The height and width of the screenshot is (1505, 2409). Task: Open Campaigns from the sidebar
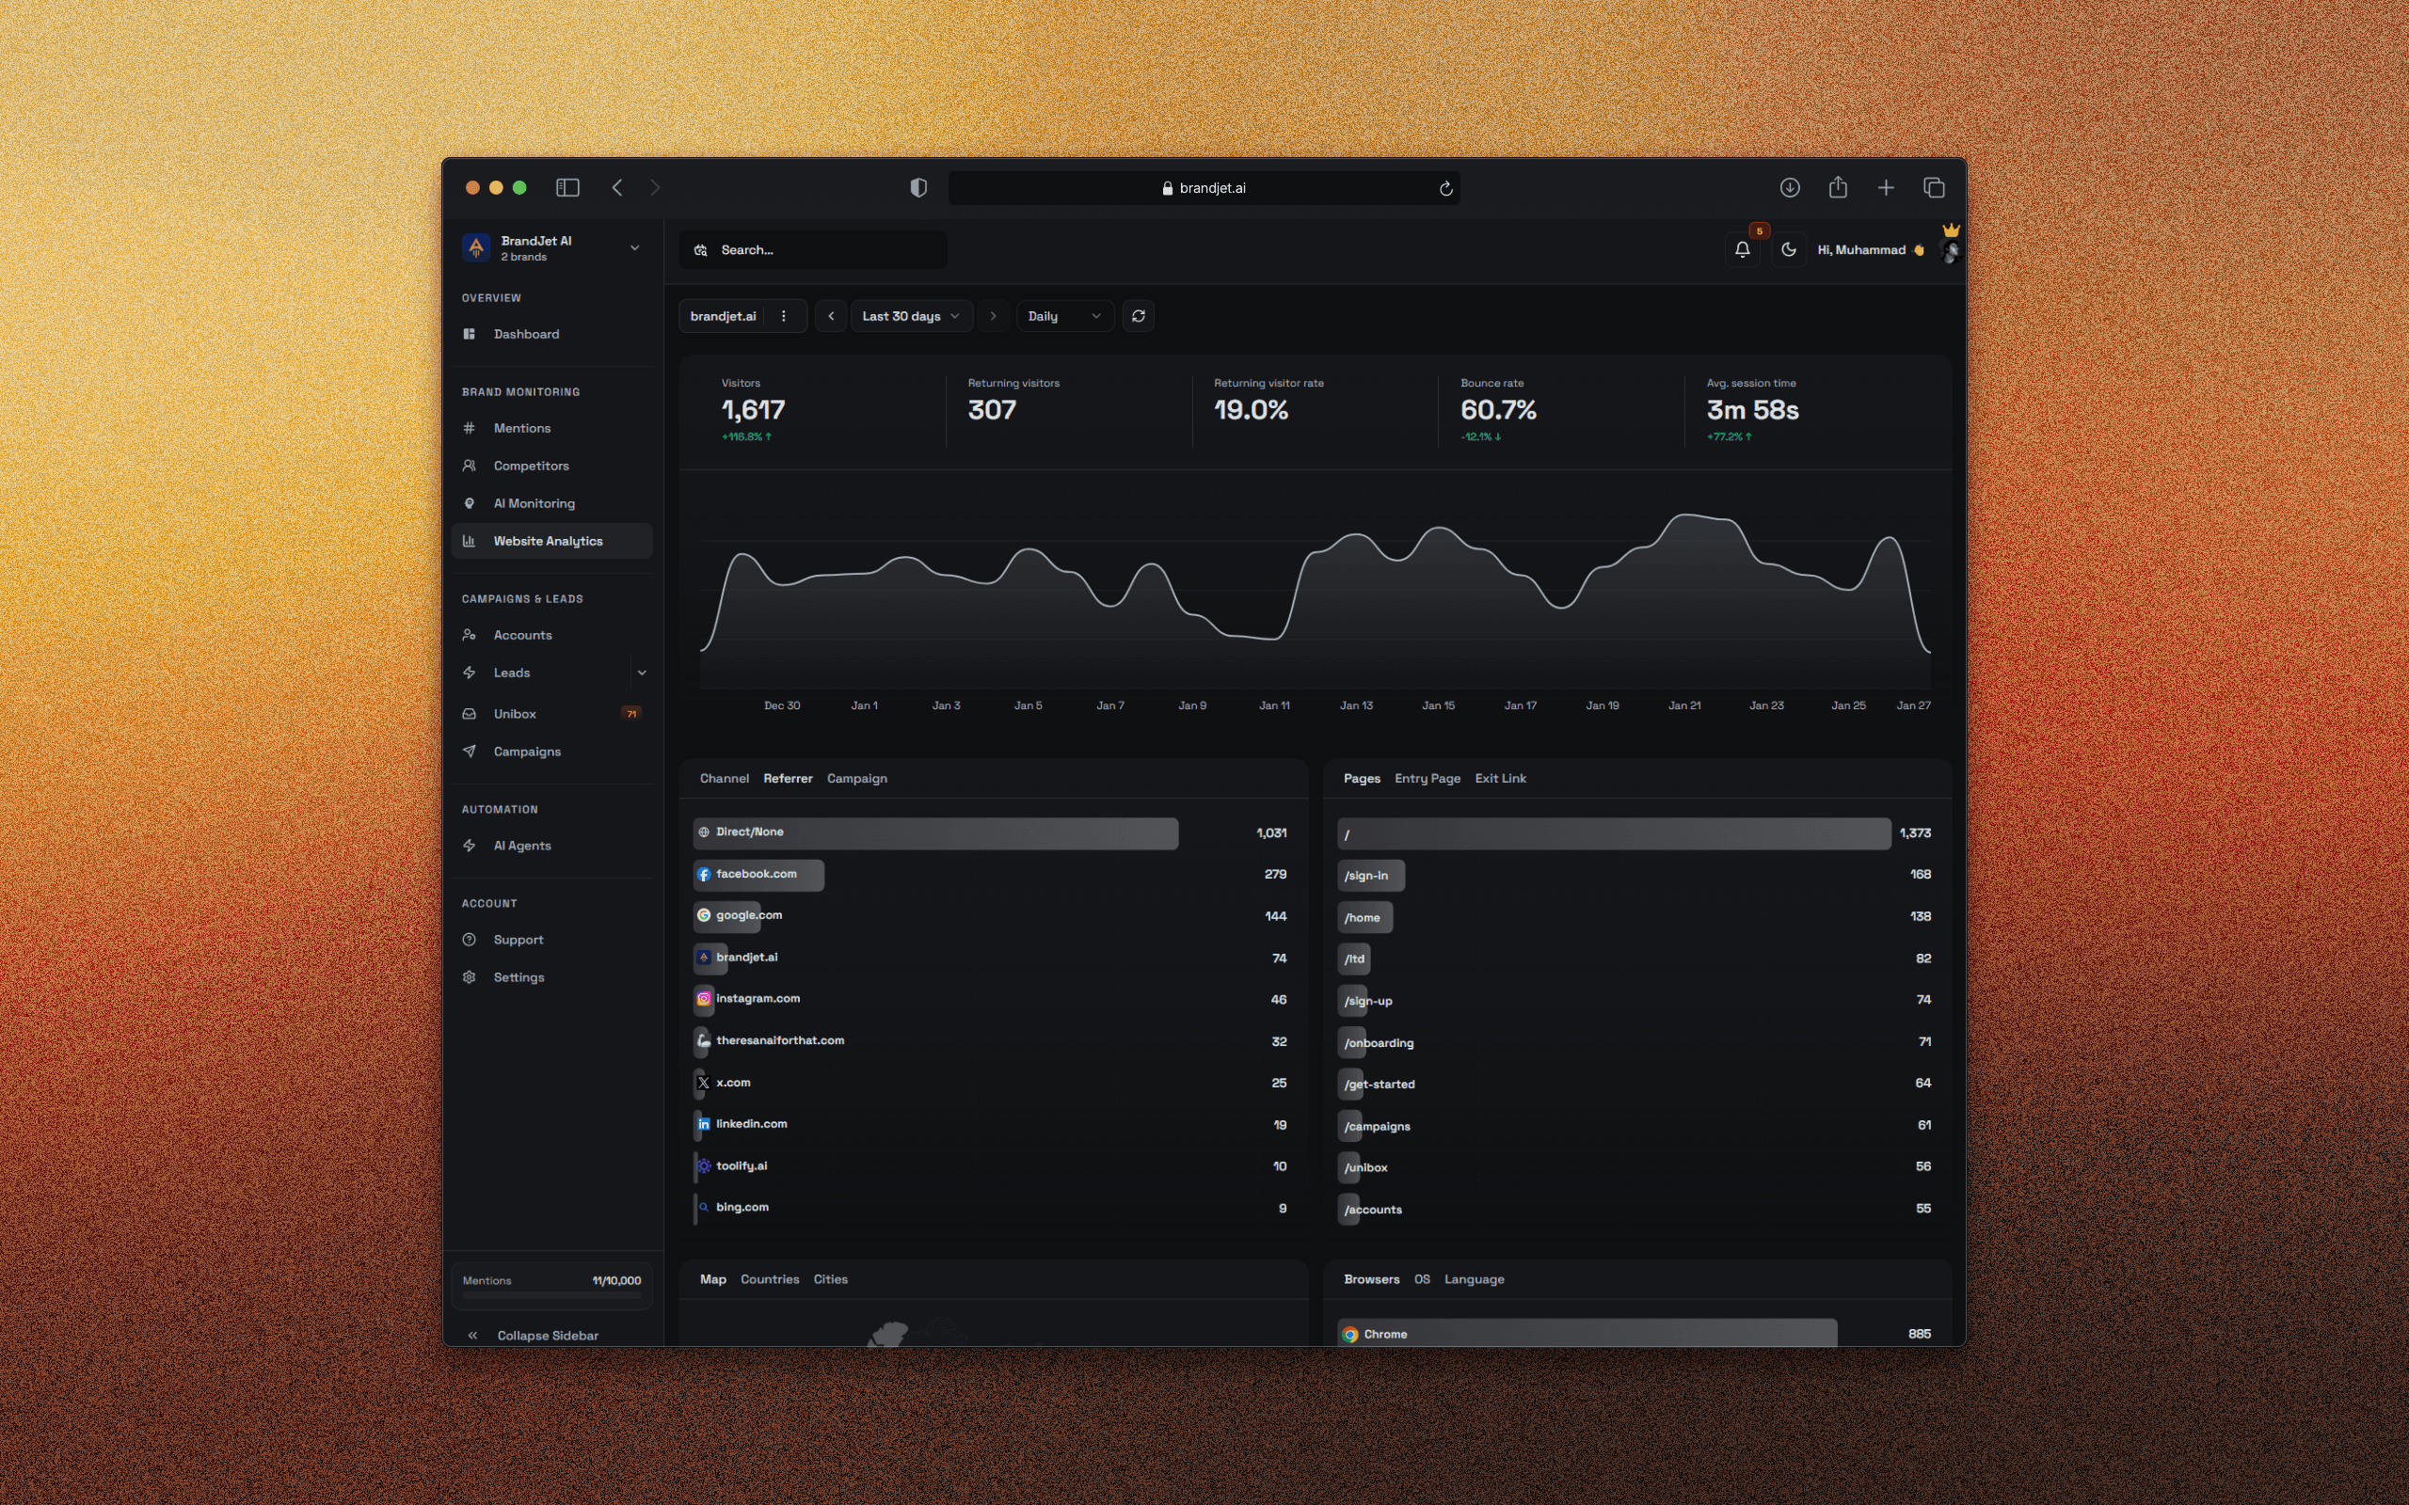tap(528, 751)
